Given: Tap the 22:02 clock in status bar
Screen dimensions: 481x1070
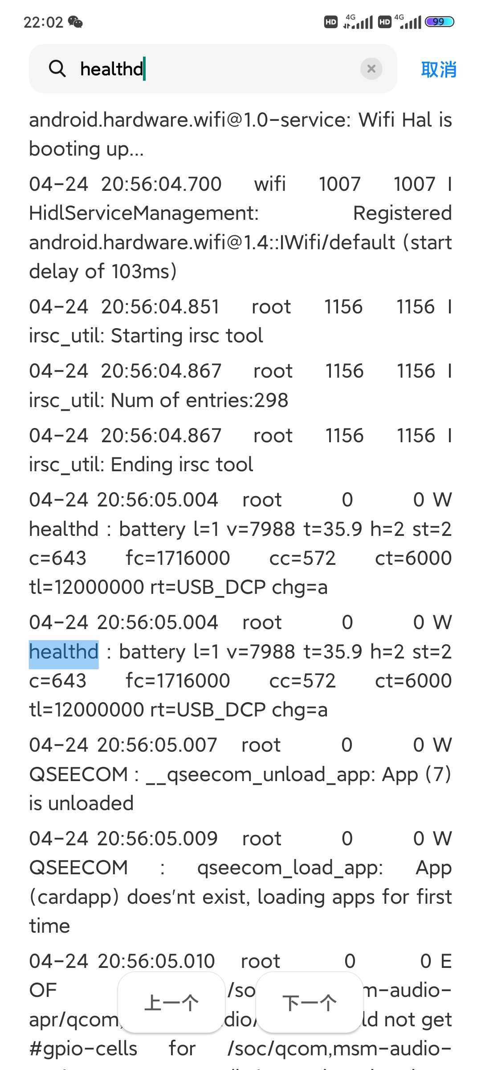Looking at the screenshot, I should [43, 22].
